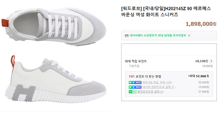Open the 최대 5% 적립 무료 시작 link

pyautogui.click(x=157, y=83)
